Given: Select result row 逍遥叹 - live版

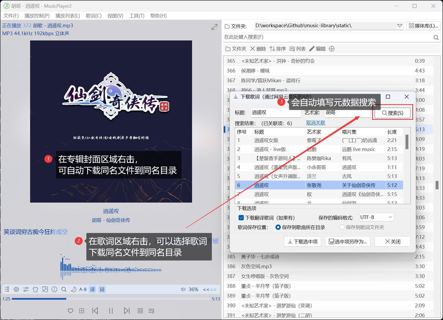Looking at the screenshot, I should click(319, 149).
